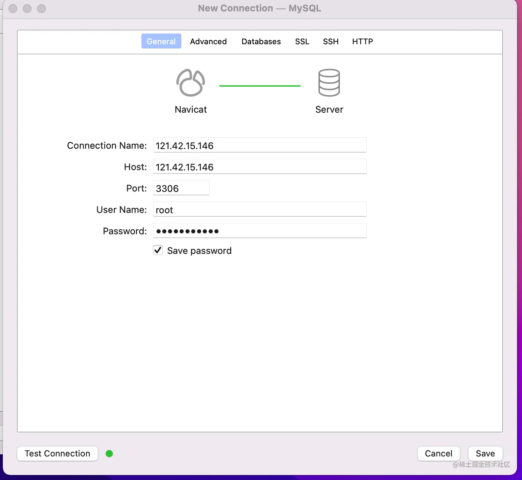Open the Advanced tab

208,41
